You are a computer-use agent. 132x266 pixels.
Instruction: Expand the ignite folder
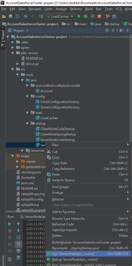click(x=12, y=48)
